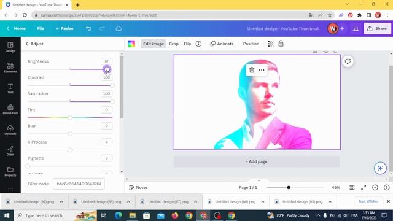Open the Uploads panel

tap(10, 130)
